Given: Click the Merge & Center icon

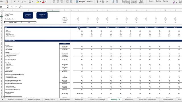Looking at the screenshot, I should [77, 1].
